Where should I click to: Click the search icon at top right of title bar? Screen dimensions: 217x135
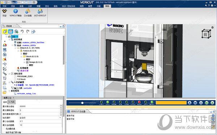[206, 5]
